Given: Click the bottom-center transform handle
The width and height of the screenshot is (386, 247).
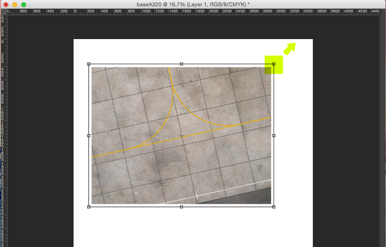Looking at the screenshot, I should click(181, 207).
